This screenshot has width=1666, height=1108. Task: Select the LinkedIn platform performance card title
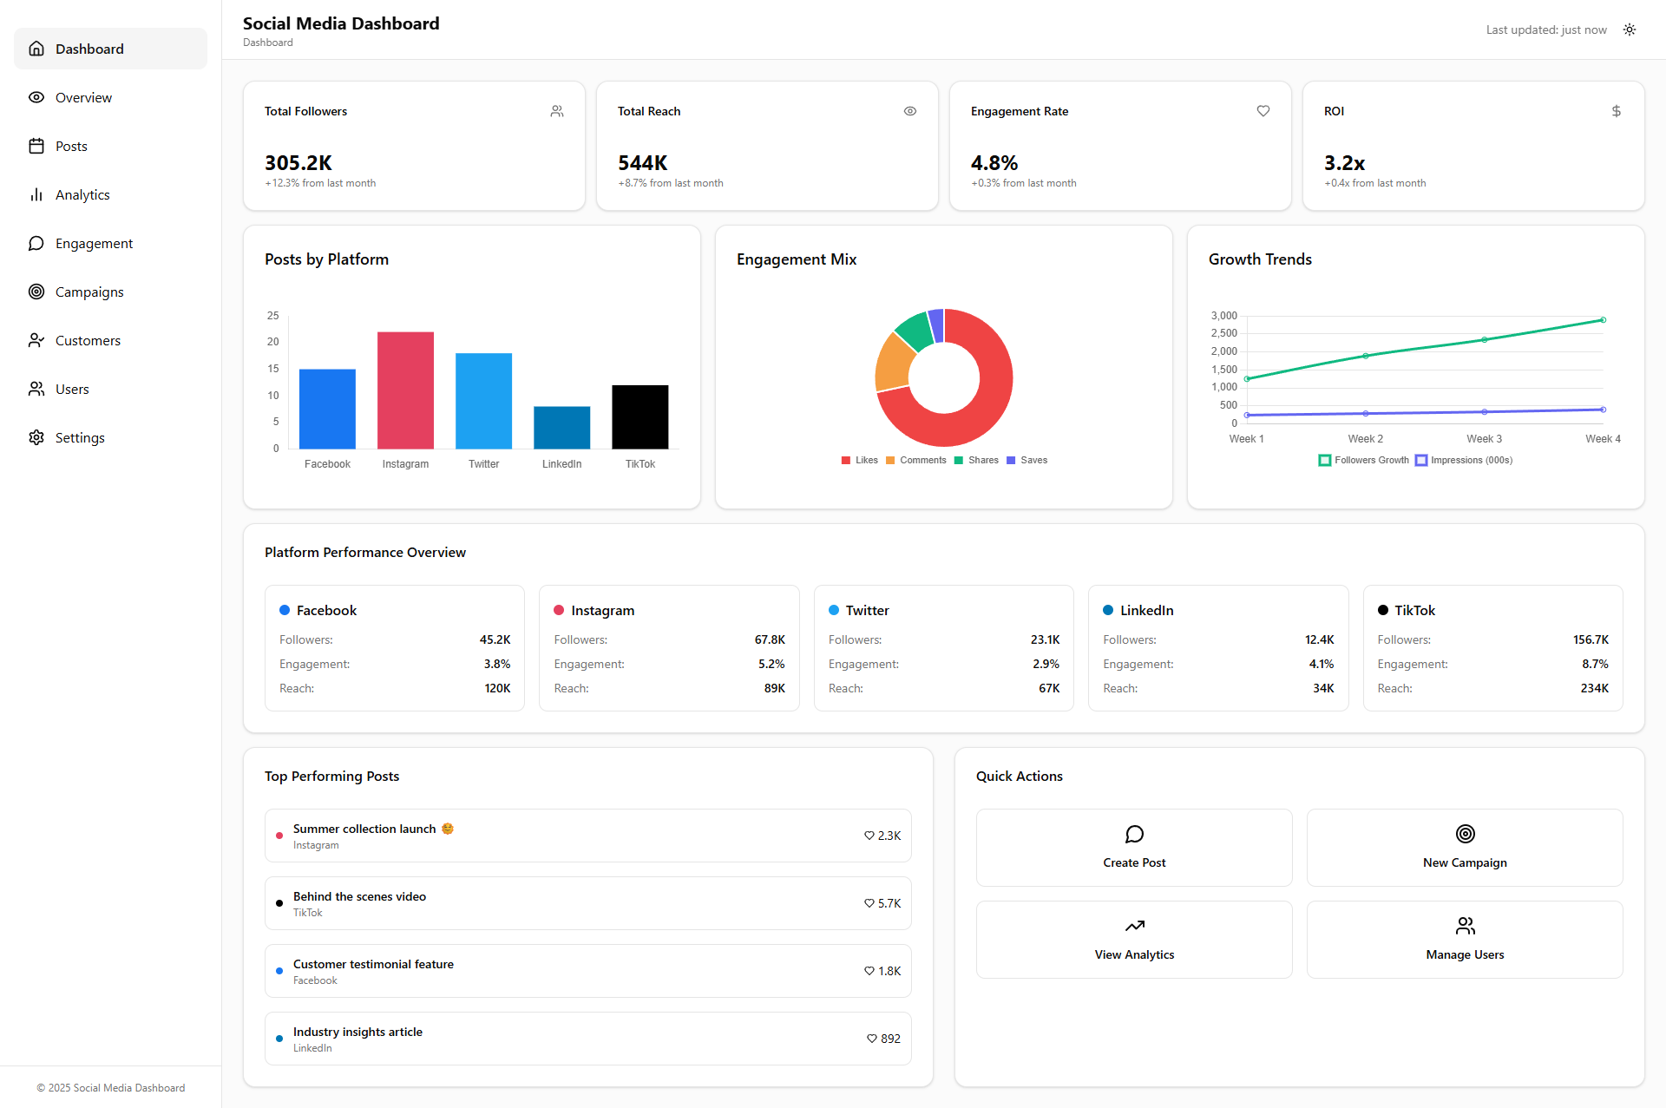point(1146,610)
